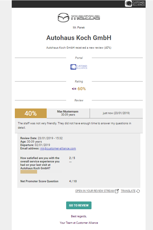Open the review in your review stream
The image size is (153, 230).
coord(95,191)
